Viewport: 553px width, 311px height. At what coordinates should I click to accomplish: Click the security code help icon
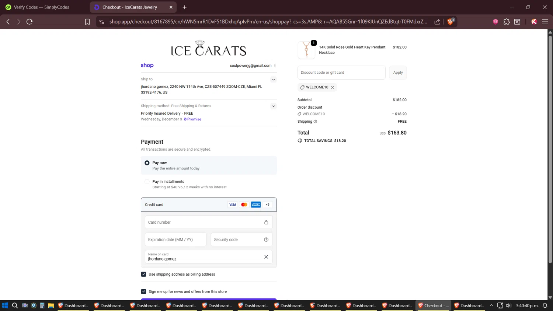click(x=266, y=240)
